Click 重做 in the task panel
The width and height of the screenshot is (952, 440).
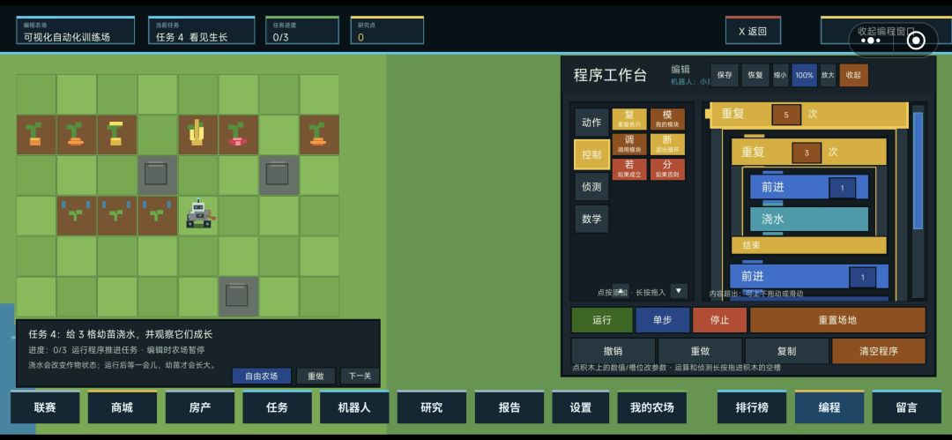coord(315,377)
